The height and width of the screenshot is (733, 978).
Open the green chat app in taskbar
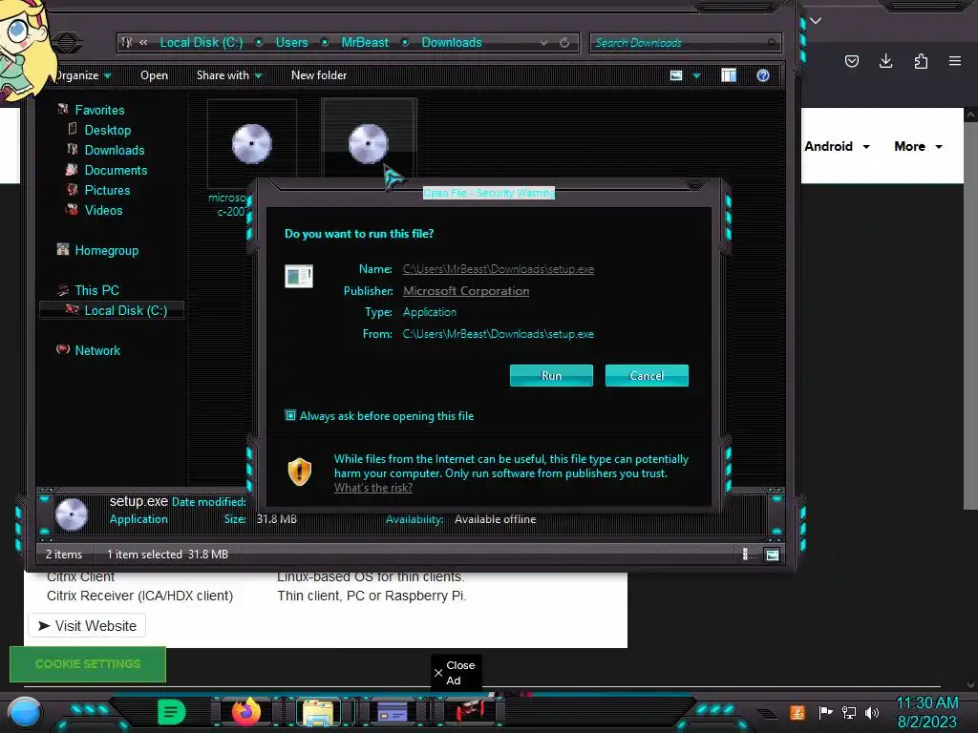click(x=171, y=712)
